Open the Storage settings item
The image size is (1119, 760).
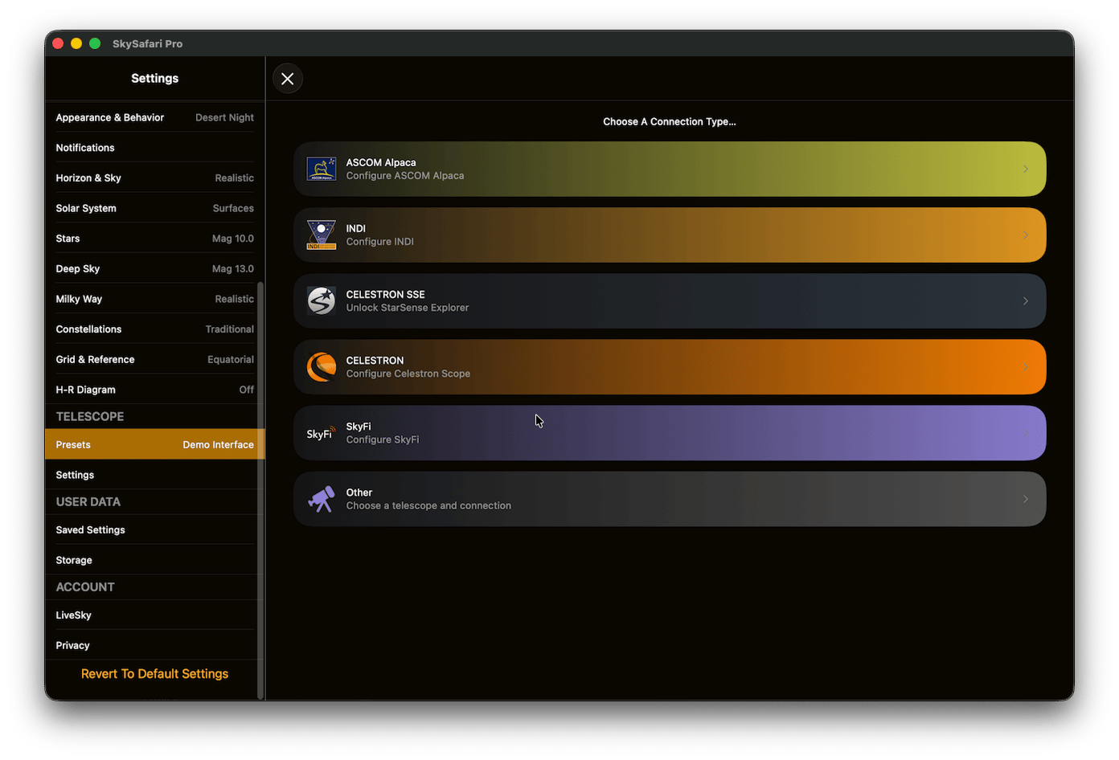pos(154,560)
